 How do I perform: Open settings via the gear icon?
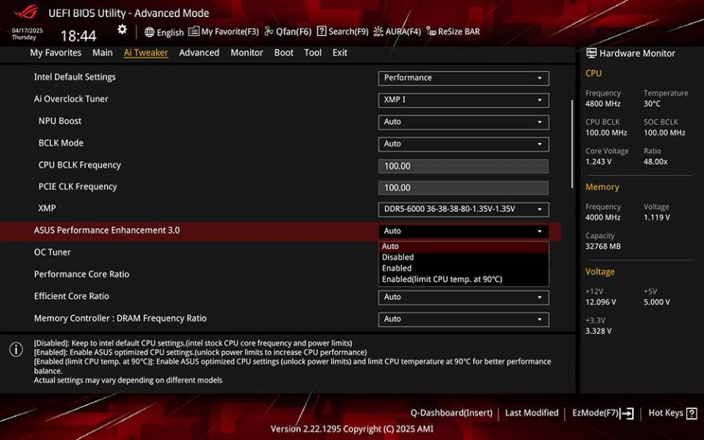coord(122,29)
